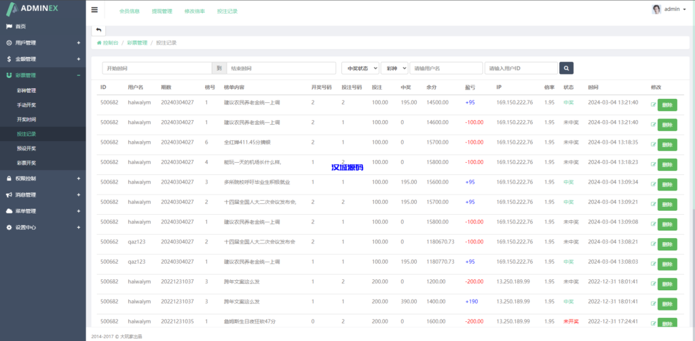Open the 中奖状态 filter dropdown
This screenshot has height=341, width=695.
pos(360,68)
